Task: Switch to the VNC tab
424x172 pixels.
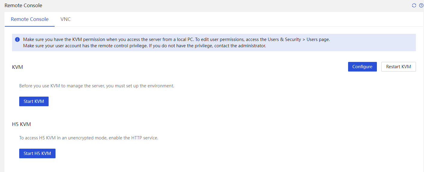Action: pyautogui.click(x=65, y=19)
